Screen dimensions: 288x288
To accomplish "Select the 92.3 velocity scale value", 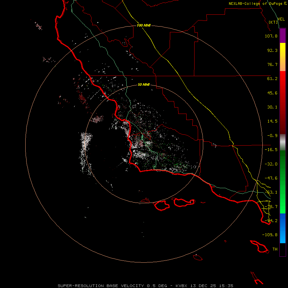I will (x=272, y=50).
